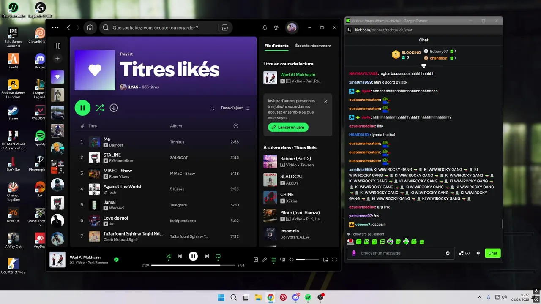
Task: Show lyrics with the microphone icon
Action: (x=265, y=260)
